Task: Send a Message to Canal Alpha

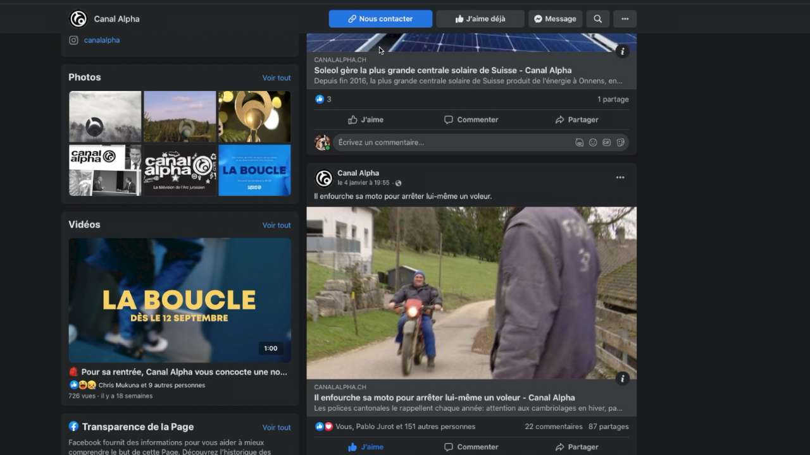Action: [x=555, y=19]
